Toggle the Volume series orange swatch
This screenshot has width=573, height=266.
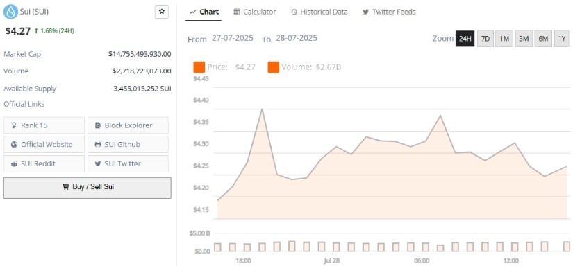[x=274, y=67]
